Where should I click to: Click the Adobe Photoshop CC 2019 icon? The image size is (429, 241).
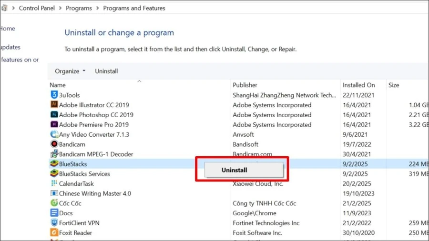pyautogui.click(x=54, y=114)
